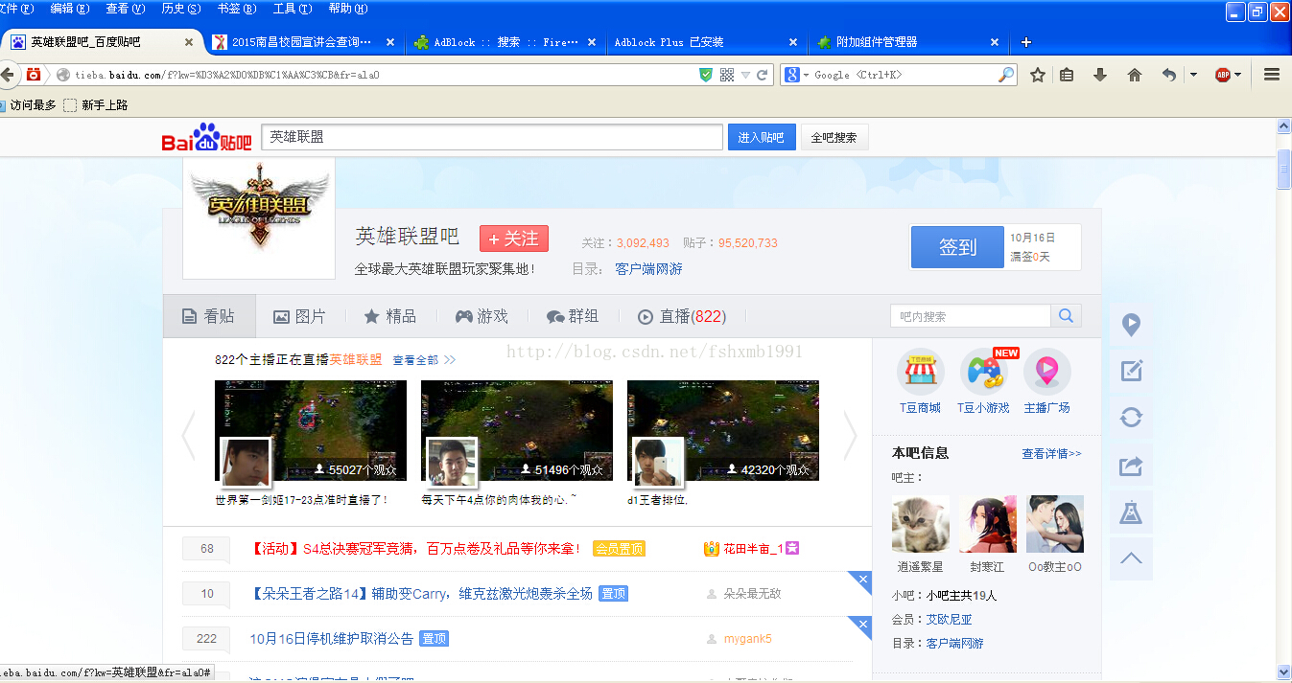Open the dropdown arrow next to undo icon

click(x=1193, y=75)
